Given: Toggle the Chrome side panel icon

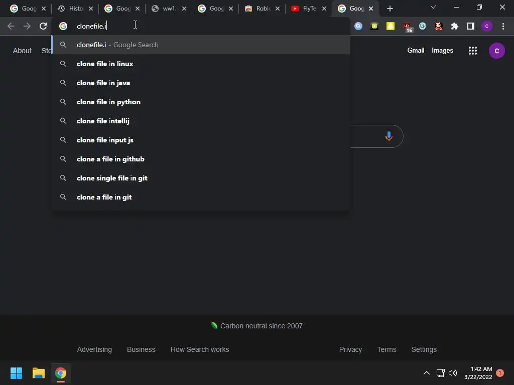Looking at the screenshot, I should click(471, 26).
